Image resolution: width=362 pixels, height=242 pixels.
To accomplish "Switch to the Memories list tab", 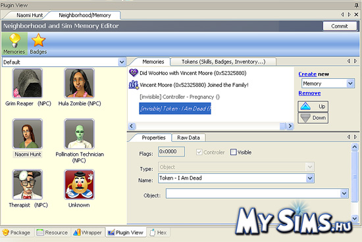I will point(153,62).
